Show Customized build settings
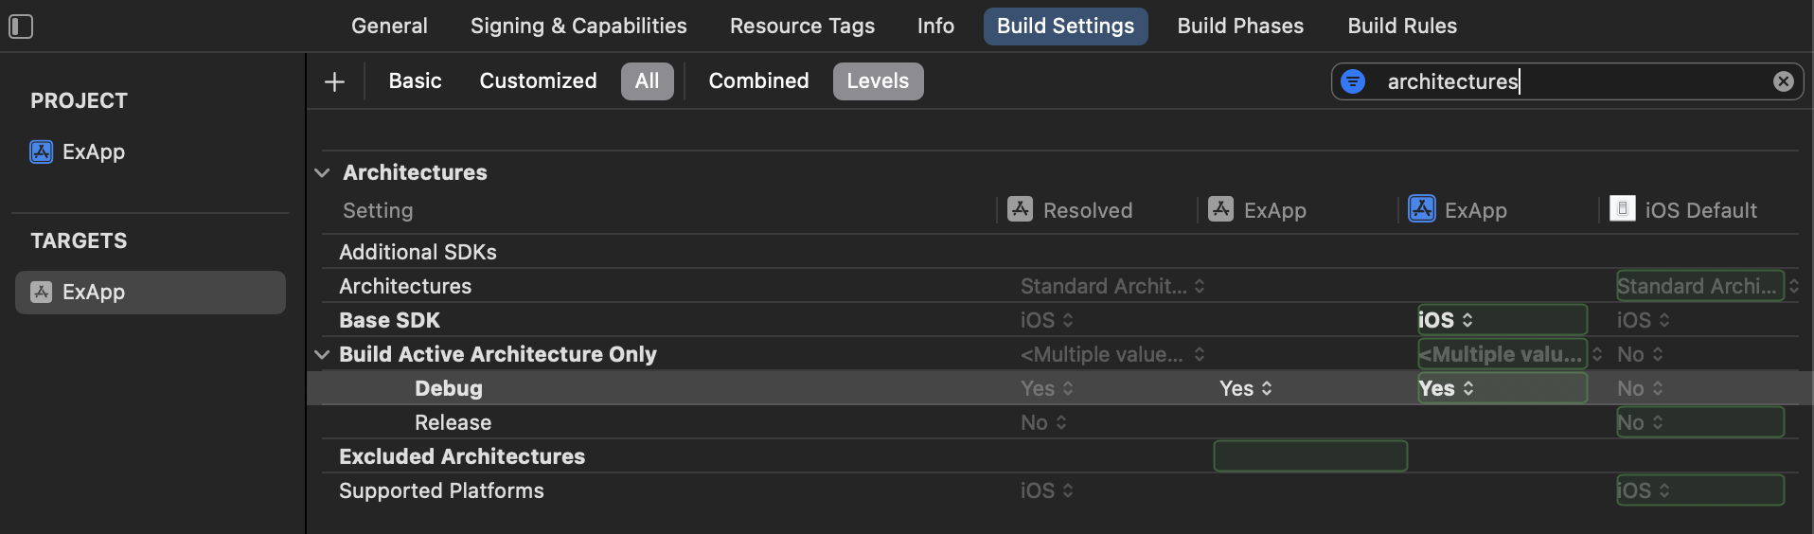Image resolution: width=1814 pixels, height=534 pixels. 538,81
